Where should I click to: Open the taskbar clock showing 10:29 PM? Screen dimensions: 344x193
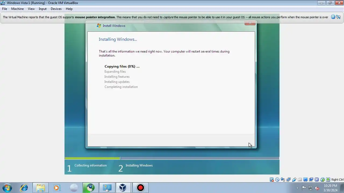coord(330,188)
